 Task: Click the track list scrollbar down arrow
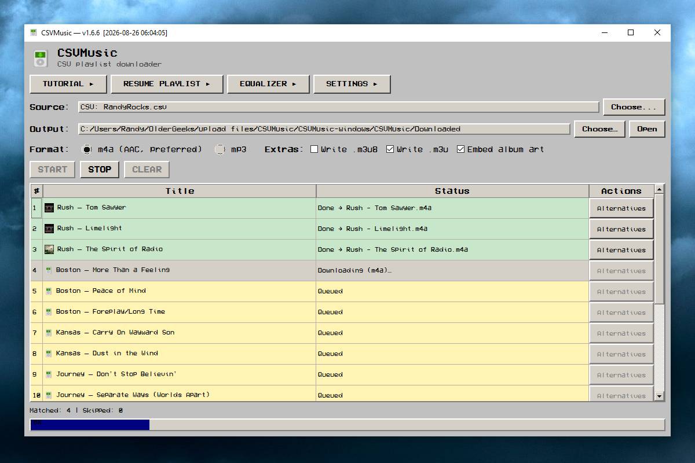(659, 396)
